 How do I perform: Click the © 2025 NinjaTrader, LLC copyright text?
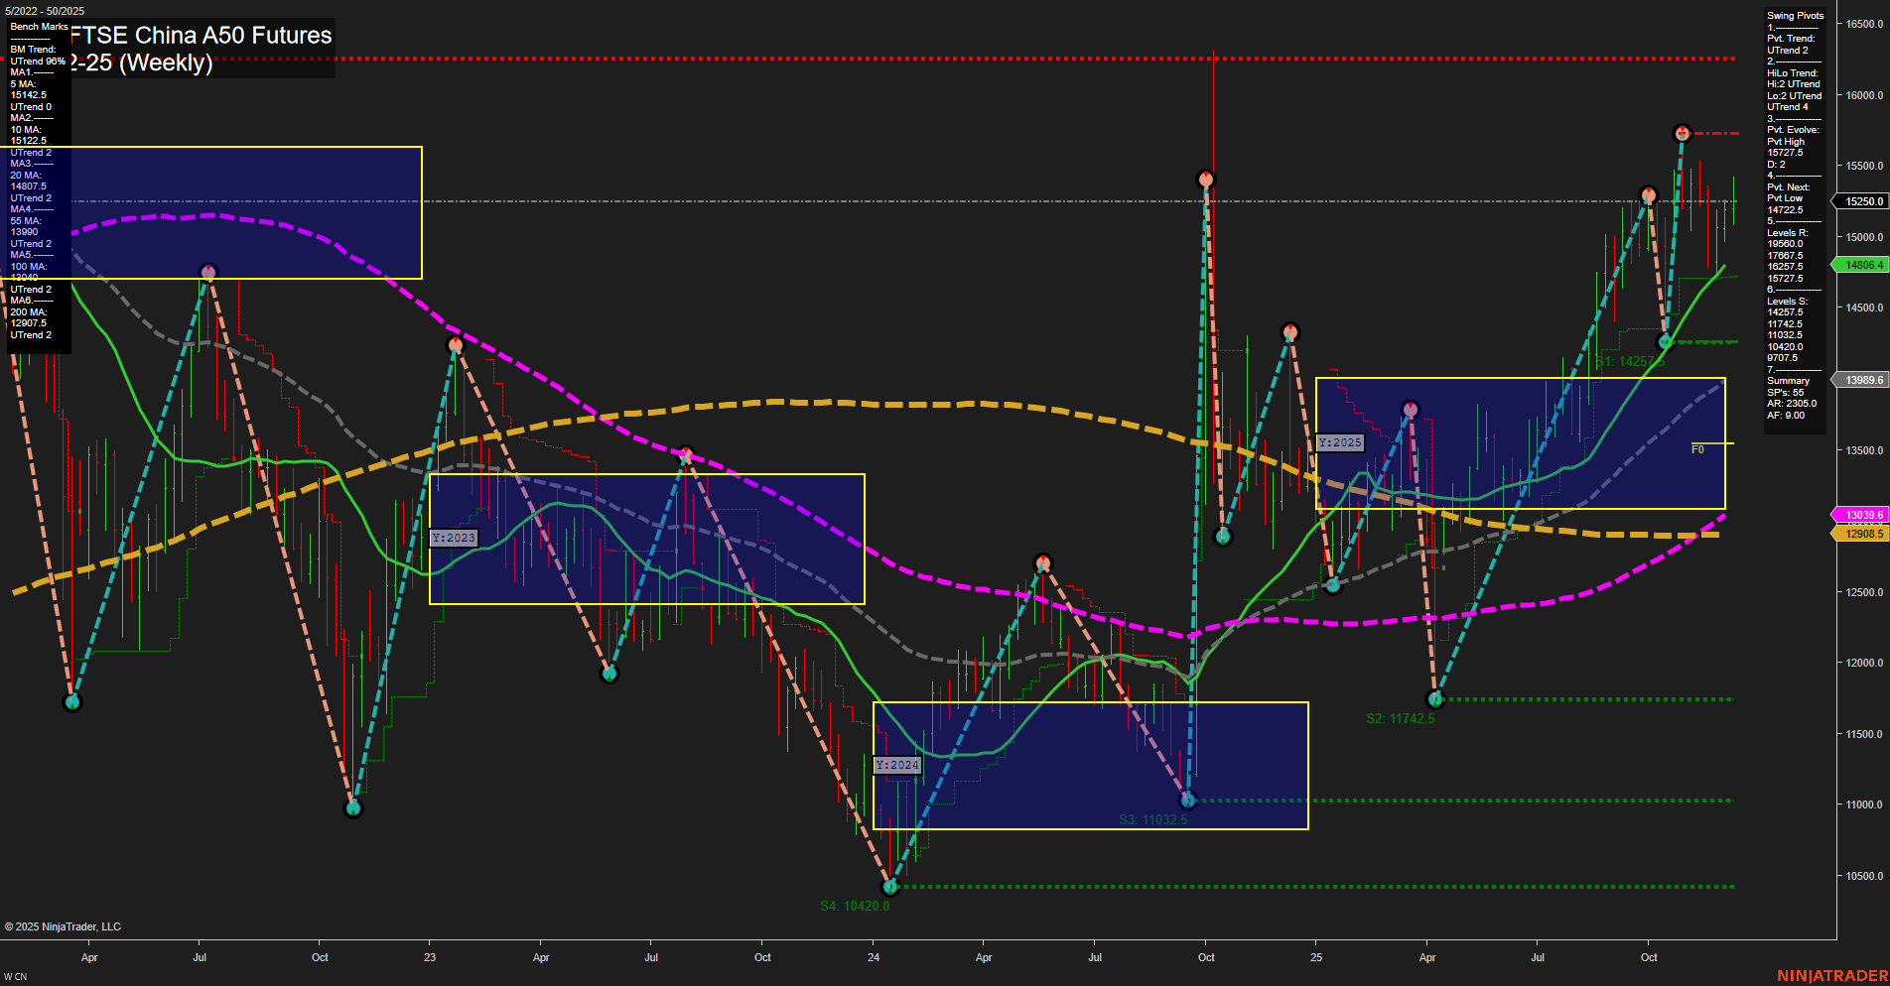(63, 925)
